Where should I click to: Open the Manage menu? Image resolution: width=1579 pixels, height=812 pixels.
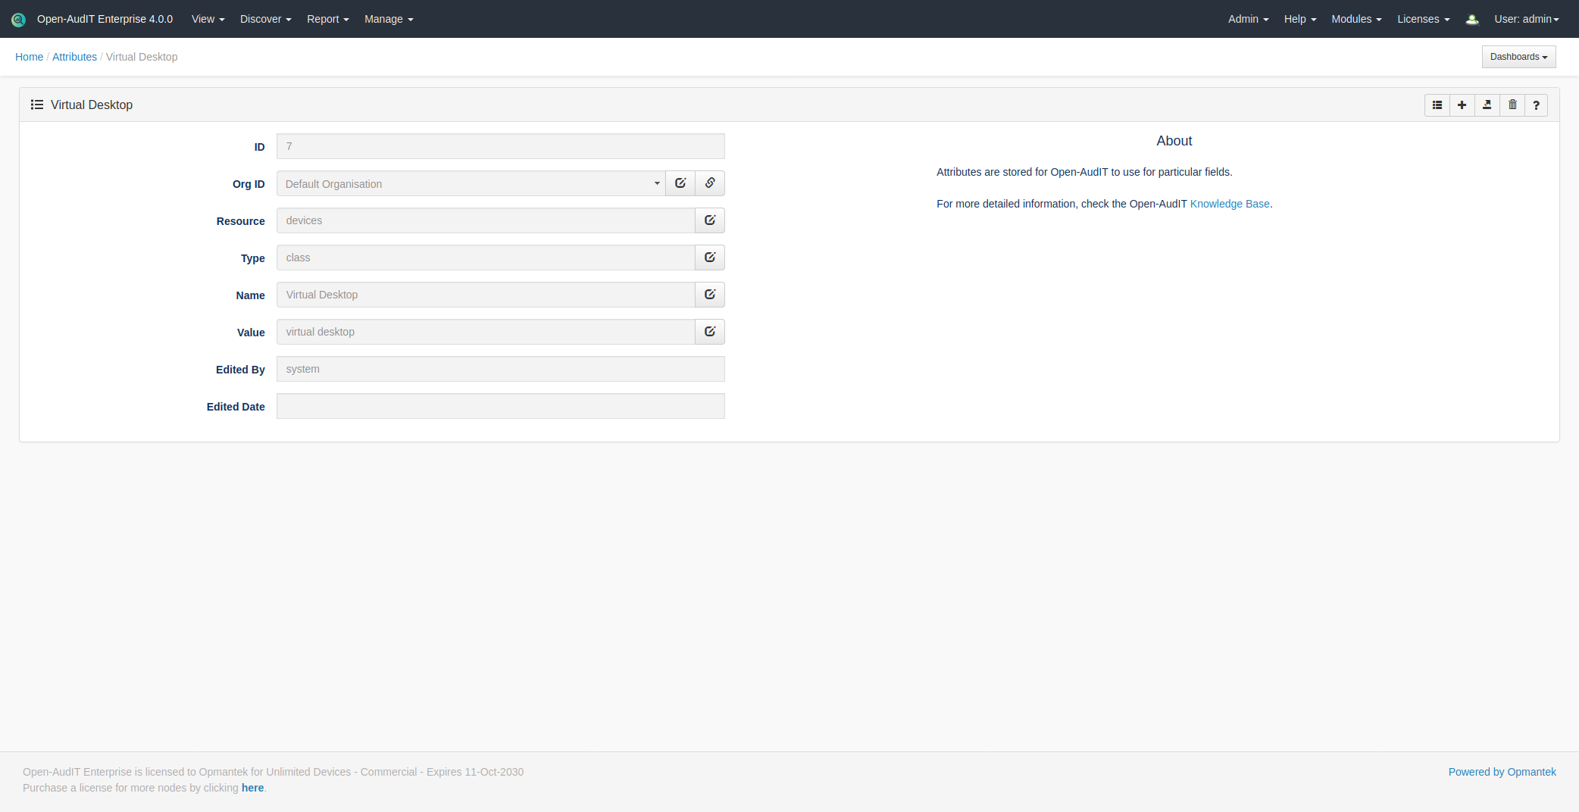pyautogui.click(x=388, y=19)
